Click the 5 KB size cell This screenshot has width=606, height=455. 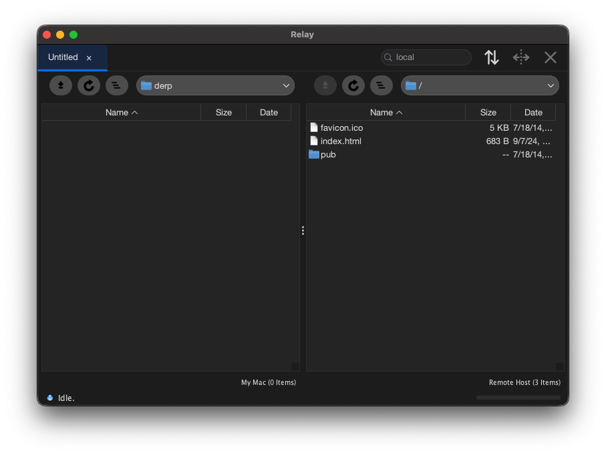coord(499,127)
